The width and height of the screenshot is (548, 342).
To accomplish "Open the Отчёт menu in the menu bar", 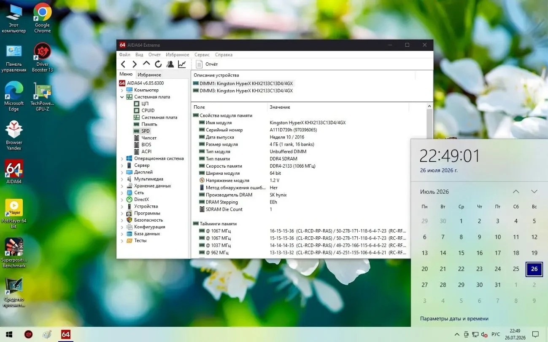I will click(154, 55).
